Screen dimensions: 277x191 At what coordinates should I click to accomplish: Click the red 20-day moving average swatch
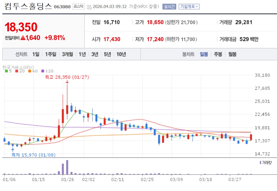pyautogui.click(x=17, y=71)
